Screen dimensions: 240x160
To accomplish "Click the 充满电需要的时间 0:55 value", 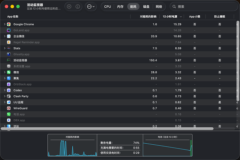I will coord(136,148).
